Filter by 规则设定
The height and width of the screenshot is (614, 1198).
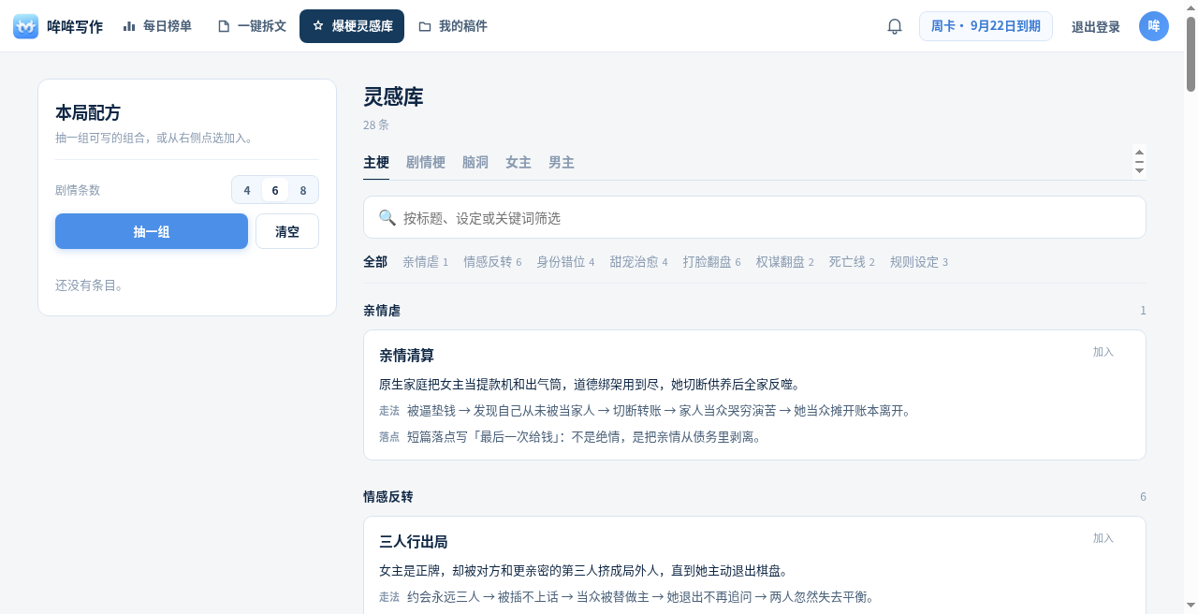918,262
